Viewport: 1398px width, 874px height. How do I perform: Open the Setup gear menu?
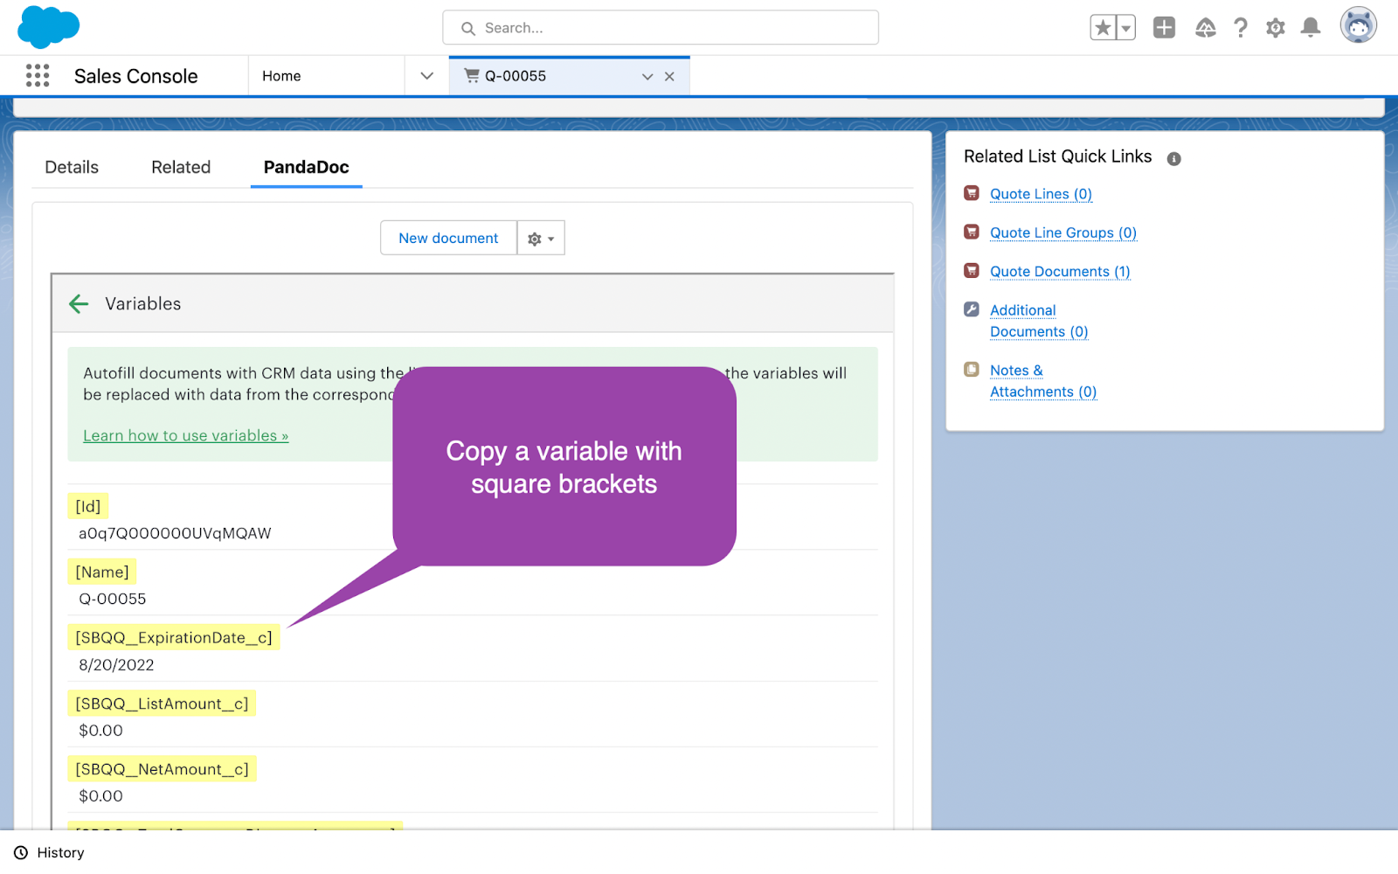pyautogui.click(x=1276, y=28)
